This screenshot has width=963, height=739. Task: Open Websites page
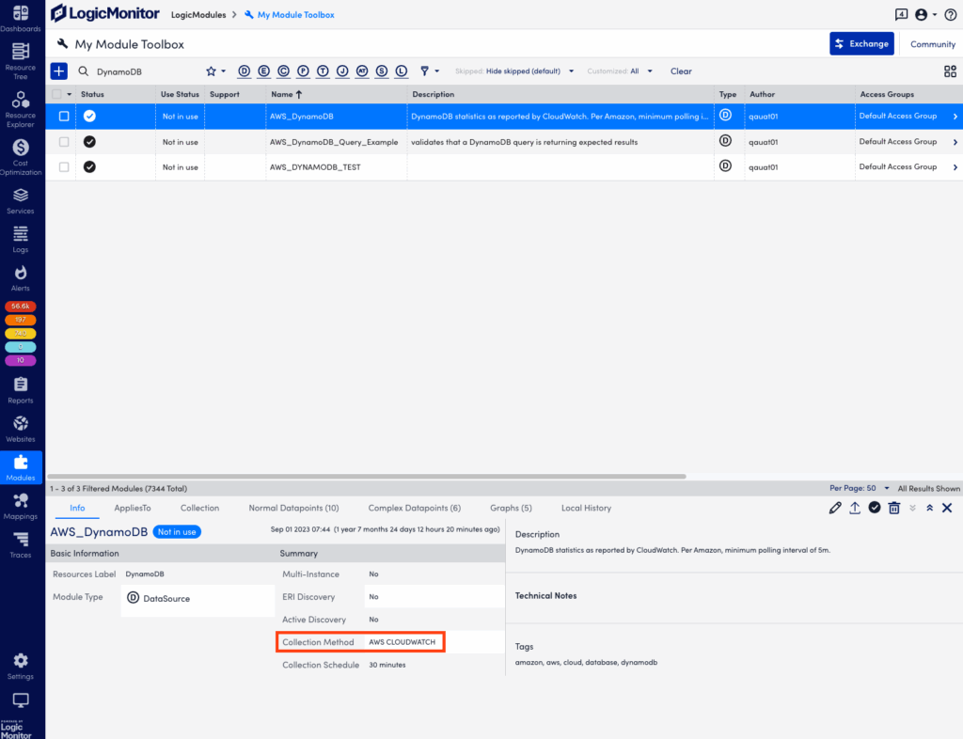21,430
